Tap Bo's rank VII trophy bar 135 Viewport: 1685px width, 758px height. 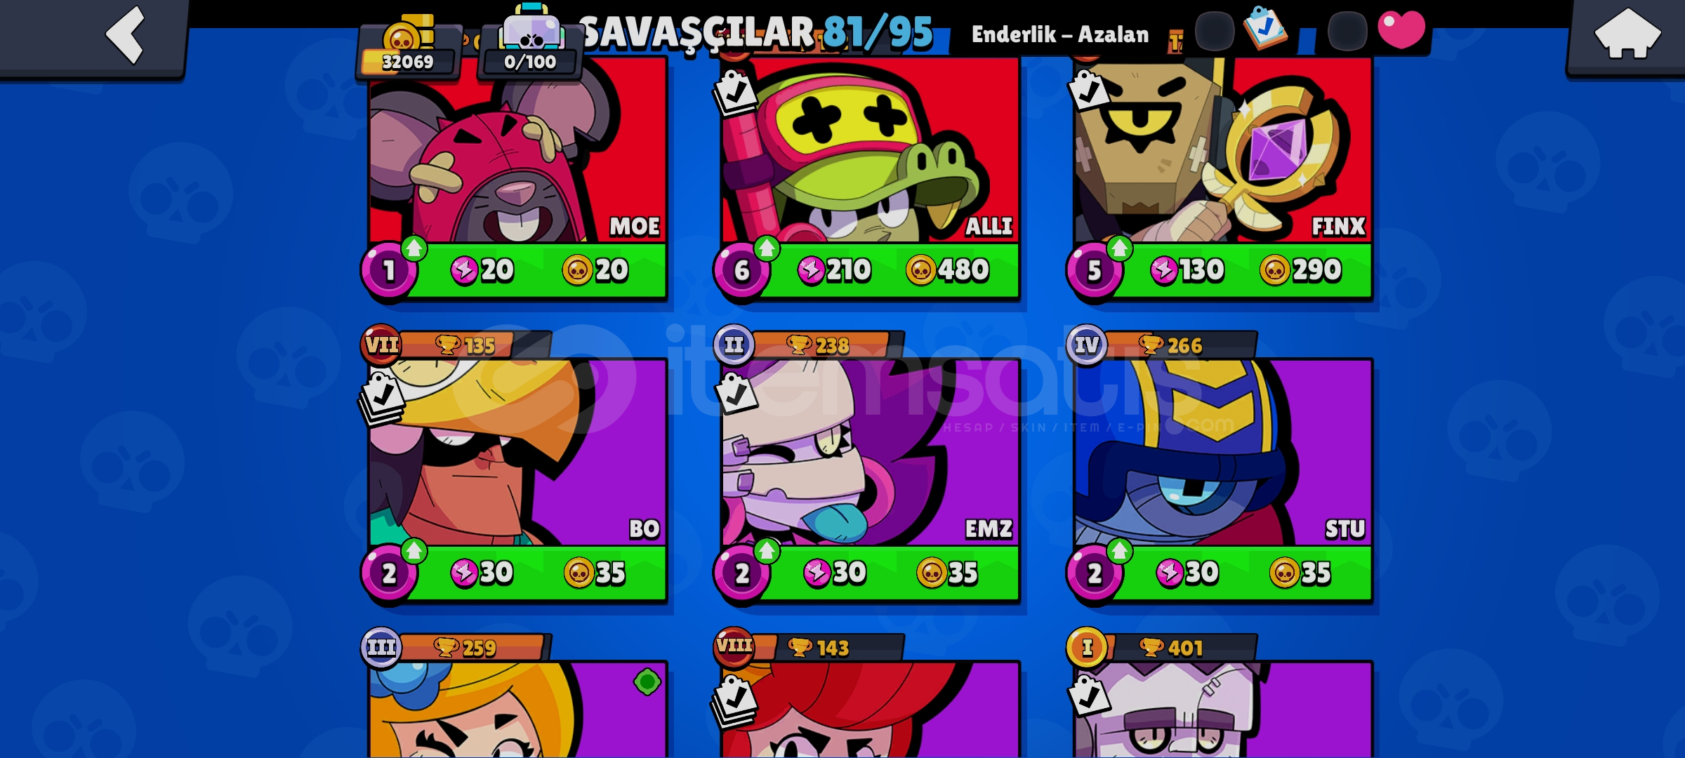(x=456, y=345)
